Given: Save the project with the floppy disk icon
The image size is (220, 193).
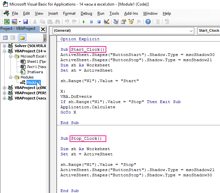Looking at the screenshot, I should click(x=25, y=22).
